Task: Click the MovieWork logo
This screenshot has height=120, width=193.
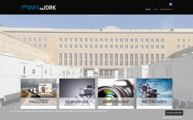Action: click(x=39, y=7)
